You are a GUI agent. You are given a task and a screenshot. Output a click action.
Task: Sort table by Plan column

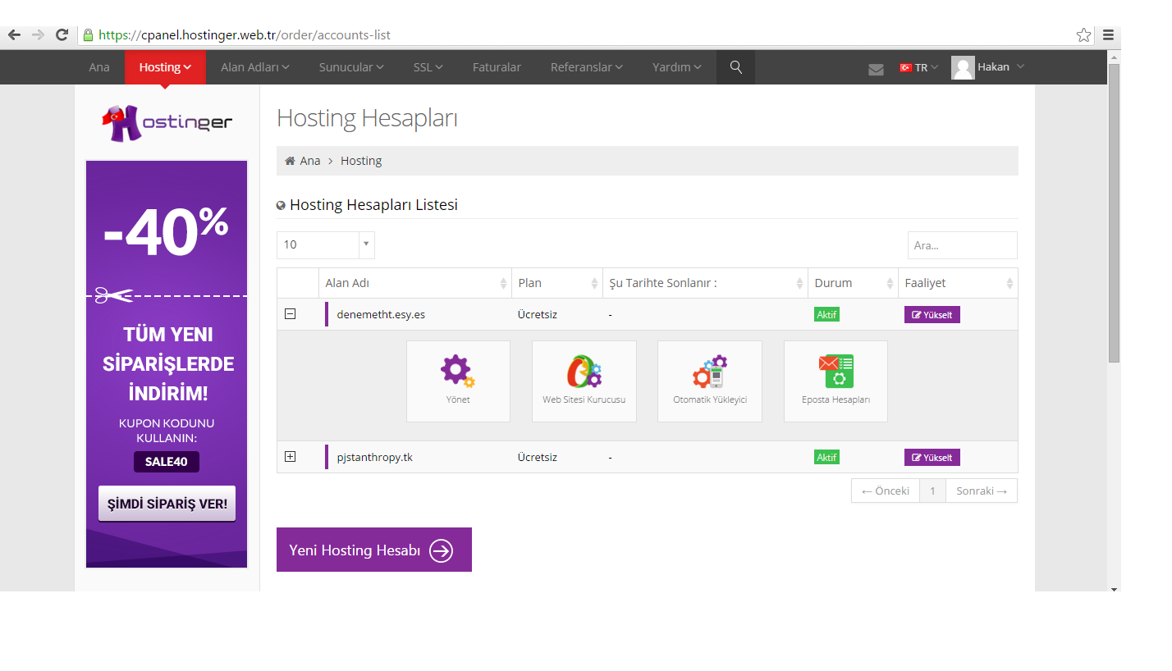[x=557, y=283]
